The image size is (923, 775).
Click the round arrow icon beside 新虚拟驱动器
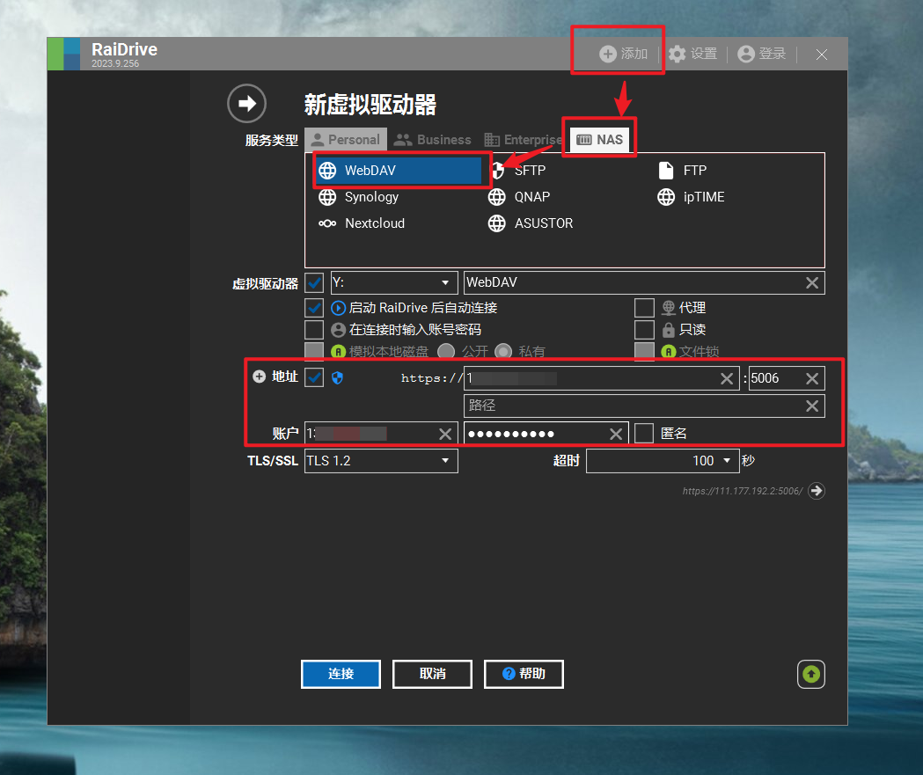tap(246, 104)
